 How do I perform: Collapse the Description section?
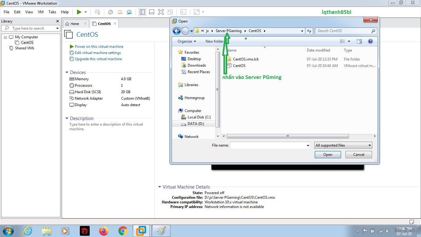67,118
